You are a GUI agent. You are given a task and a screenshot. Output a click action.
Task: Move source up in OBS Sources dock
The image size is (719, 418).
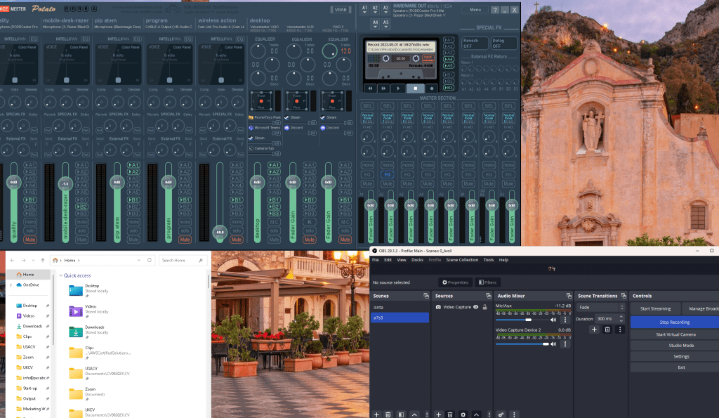pos(477,414)
